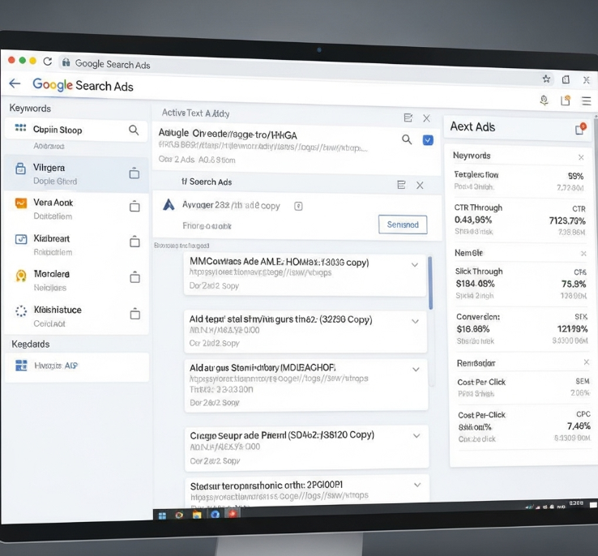Click the CTR Through metric label
This screenshot has width=598, height=556.
pos(478,207)
